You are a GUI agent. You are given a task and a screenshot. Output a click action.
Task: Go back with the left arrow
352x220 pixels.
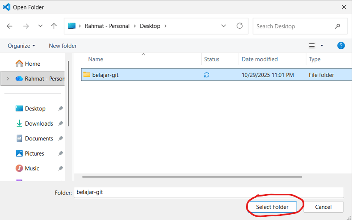tap(9, 26)
